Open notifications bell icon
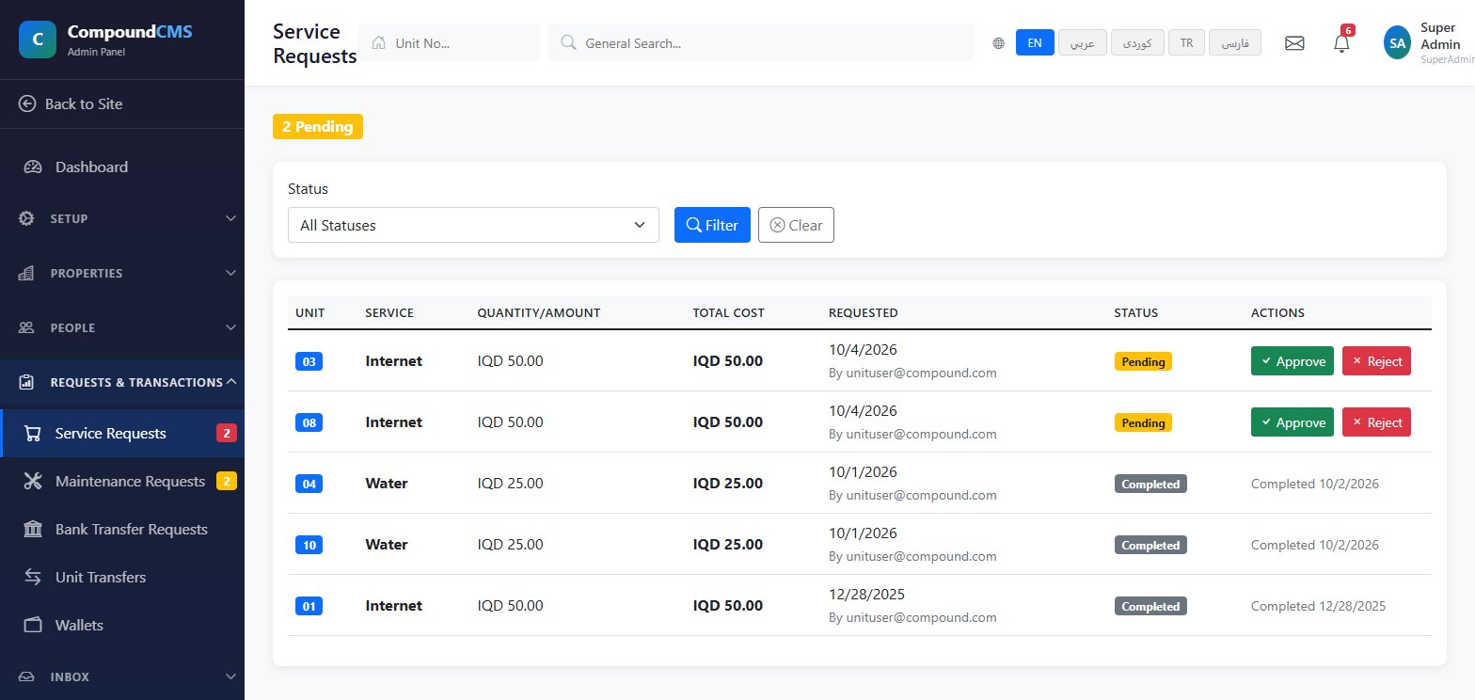Viewport: 1475px width, 700px height. (1342, 43)
